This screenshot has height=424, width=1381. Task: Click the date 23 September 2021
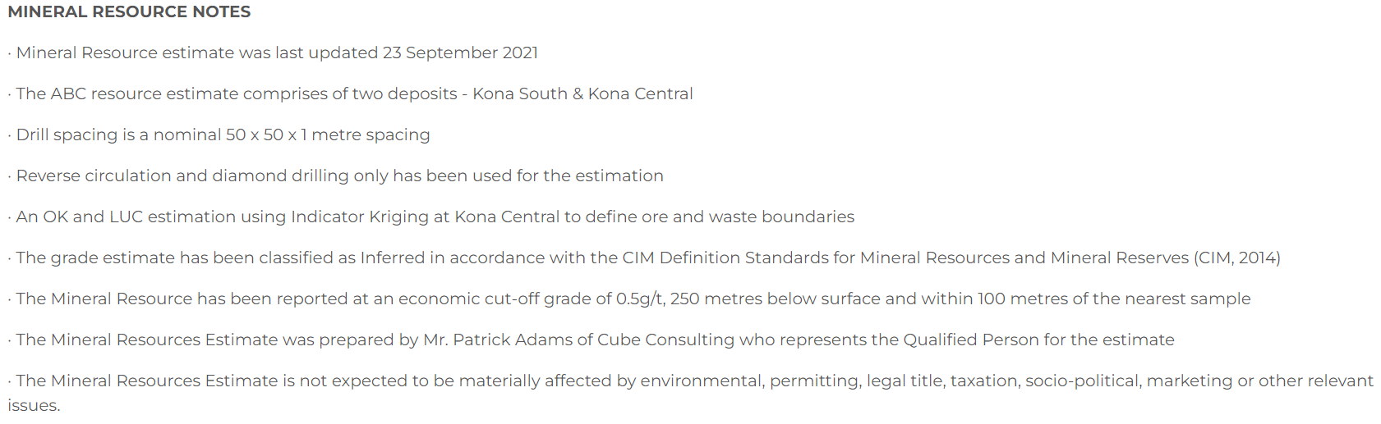(460, 53)
